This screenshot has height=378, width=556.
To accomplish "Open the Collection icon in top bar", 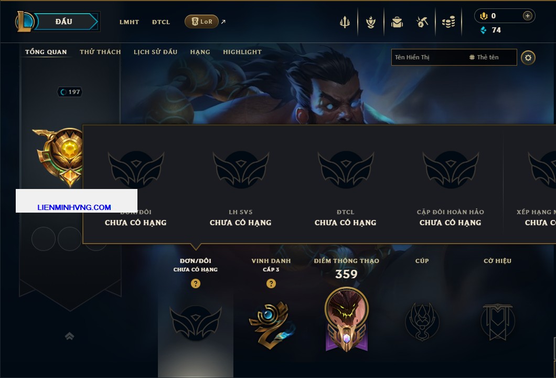I will coord(371,22).
